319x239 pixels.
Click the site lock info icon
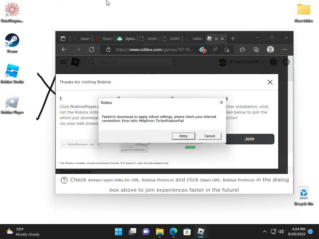[x=108, y=49]
